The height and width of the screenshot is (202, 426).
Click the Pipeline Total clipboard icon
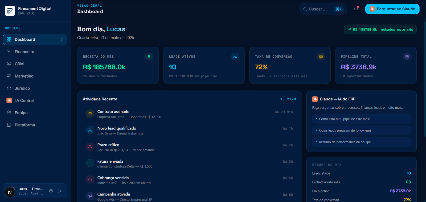click(x=407, y=57)
